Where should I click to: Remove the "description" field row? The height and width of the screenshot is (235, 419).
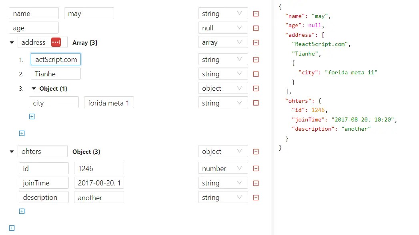click(x=256, y=197)
